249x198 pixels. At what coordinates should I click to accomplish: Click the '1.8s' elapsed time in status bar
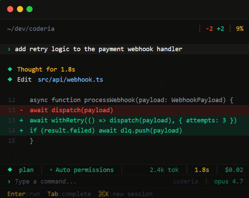point(202,170)
